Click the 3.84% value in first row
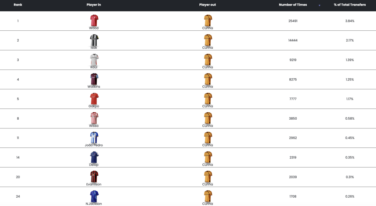The height and width of the screenshot is (206, 376). click(x=350, y=21)
